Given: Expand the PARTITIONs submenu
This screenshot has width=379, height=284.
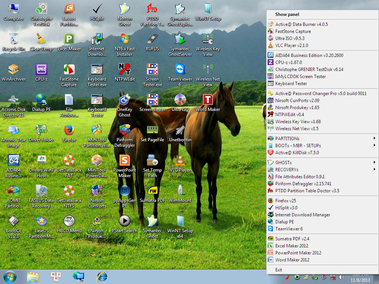Looking at the screenshot, I should tap(322, 138).
